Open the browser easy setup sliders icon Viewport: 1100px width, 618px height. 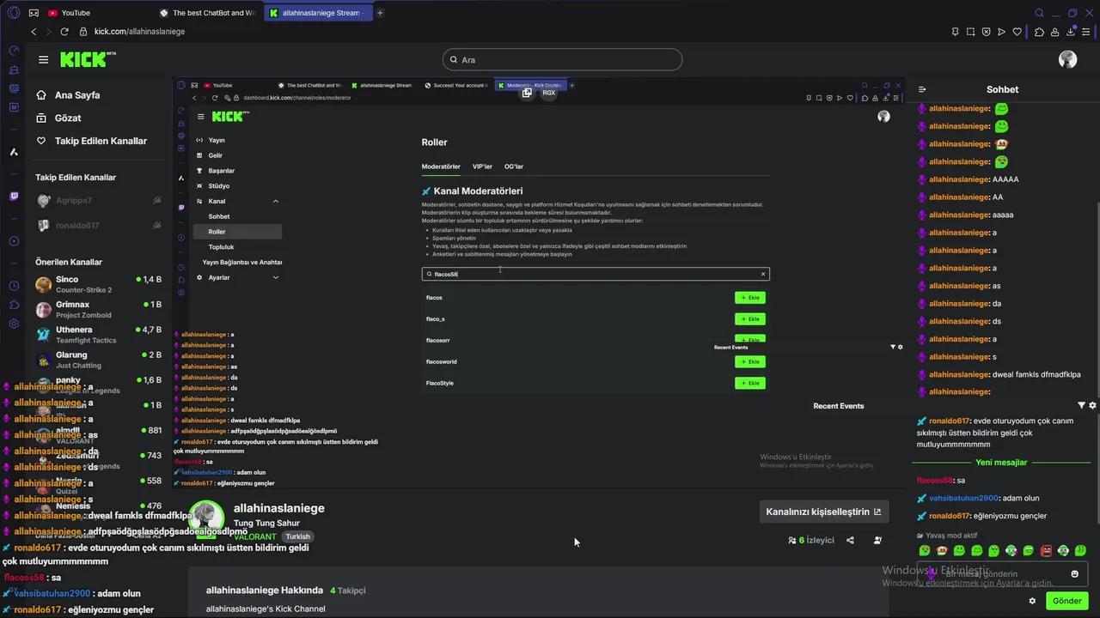coord(1086,32)
